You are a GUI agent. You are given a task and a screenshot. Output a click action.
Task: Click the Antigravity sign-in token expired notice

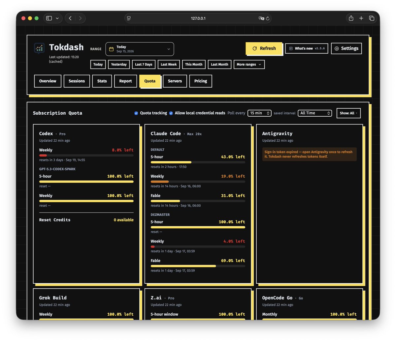[310, 154]
